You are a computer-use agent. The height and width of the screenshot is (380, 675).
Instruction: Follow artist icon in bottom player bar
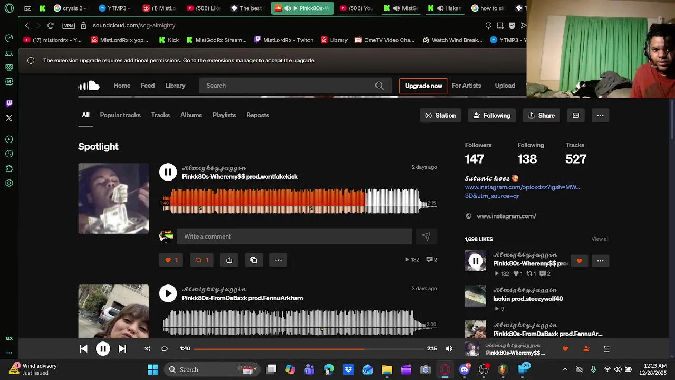point(586,349)
